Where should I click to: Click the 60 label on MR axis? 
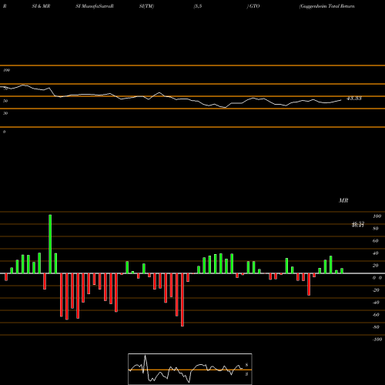[x=376, y=241]
